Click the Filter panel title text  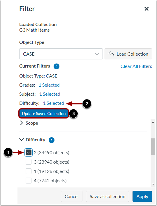coord(27,9)
